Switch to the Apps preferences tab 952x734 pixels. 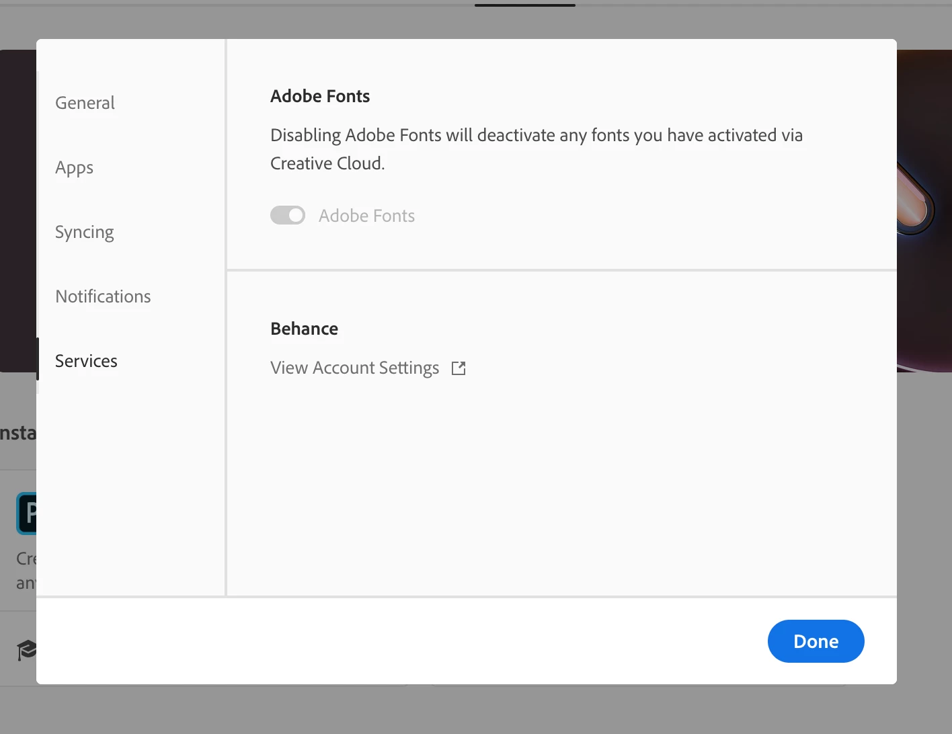[x=74, y=167]
